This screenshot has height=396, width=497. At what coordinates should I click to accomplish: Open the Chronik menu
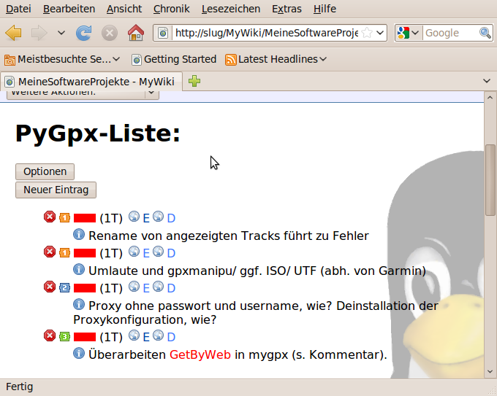point(171,9)
